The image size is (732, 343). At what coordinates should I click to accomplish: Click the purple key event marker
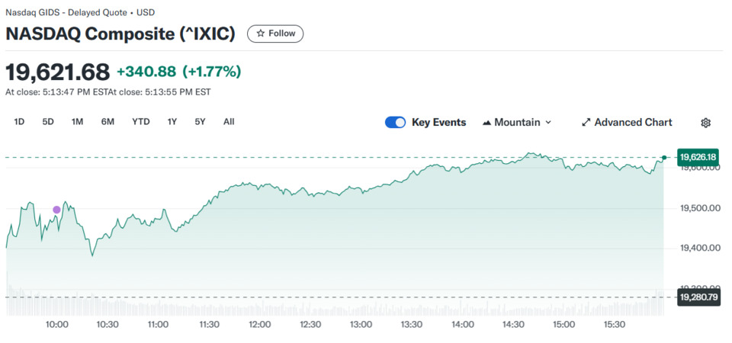click(x=56, y=210)
